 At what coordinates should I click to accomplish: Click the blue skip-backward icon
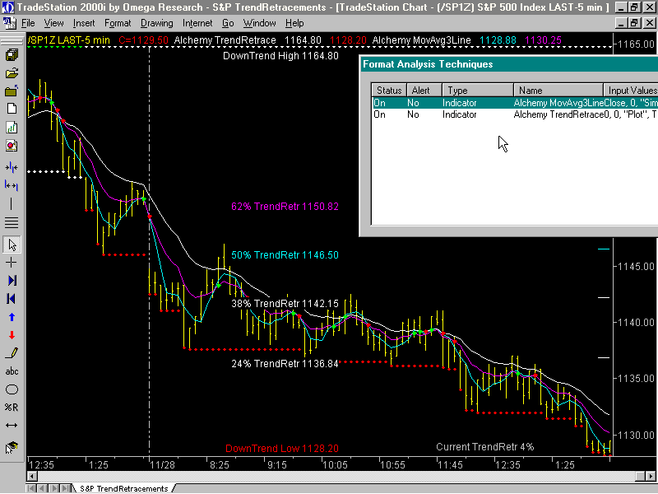coord(12,299)
